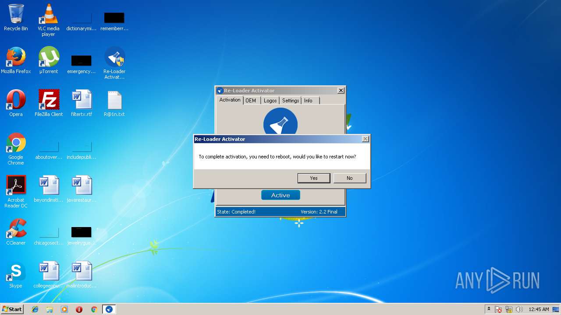Open Windows Media Player taskbar icon
The image size is (561, 315).
click(64, 309)
